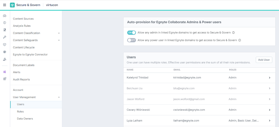279x127 pixels.
Task: Click Lyza Latham's 'Admin, Basic User, Dat...' roles
Action: point(244,121)
